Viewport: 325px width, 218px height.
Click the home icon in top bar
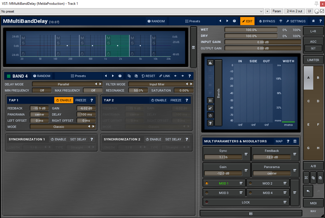click(313, 21)
